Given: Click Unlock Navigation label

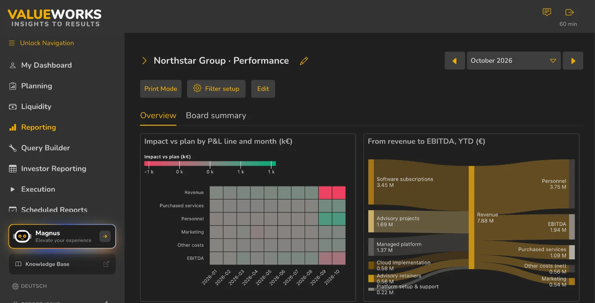Looking at the screenshot, I should point(47,43).
